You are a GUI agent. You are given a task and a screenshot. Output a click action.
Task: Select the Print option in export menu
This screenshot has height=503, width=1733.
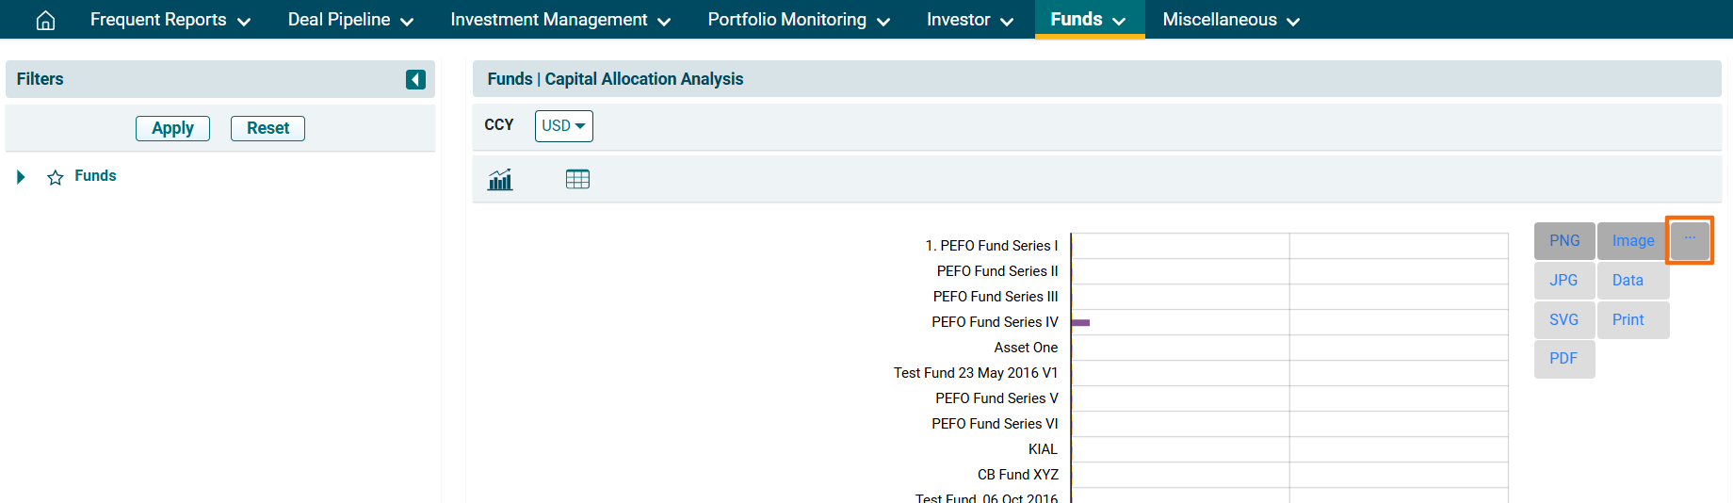pyautogui.click(x=1628, y=320)
